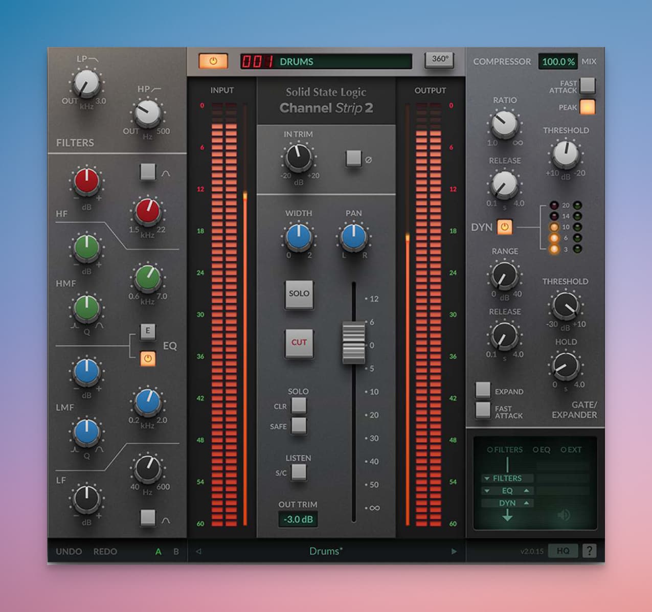Click the previous preset left arrow

point(199,551)
